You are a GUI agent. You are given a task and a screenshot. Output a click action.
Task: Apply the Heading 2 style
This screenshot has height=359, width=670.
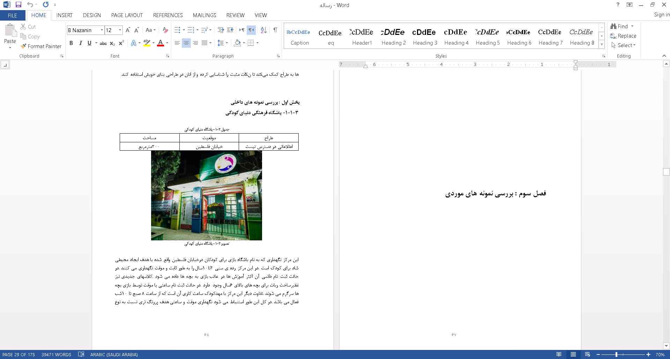(394, 36)
